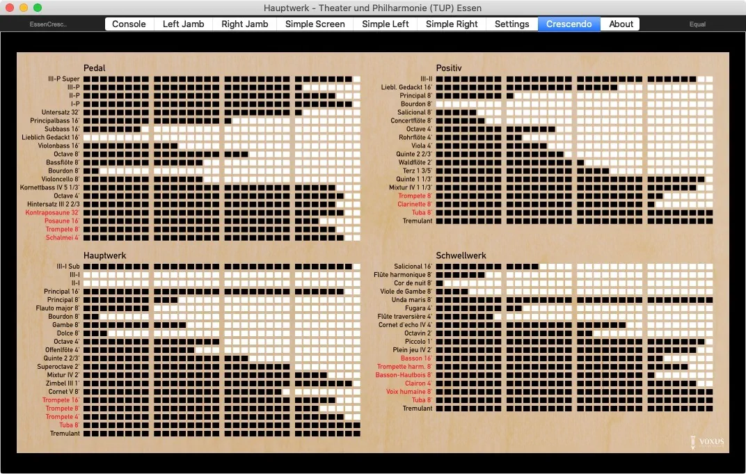Viewport: 746px width, 474px height.
Task: Show the Simple Right tab
Action: point(452,24)
